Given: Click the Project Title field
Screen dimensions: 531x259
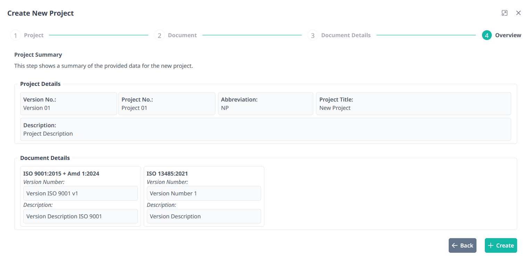Looking at the screenshot, I should (x=413, y=104).
